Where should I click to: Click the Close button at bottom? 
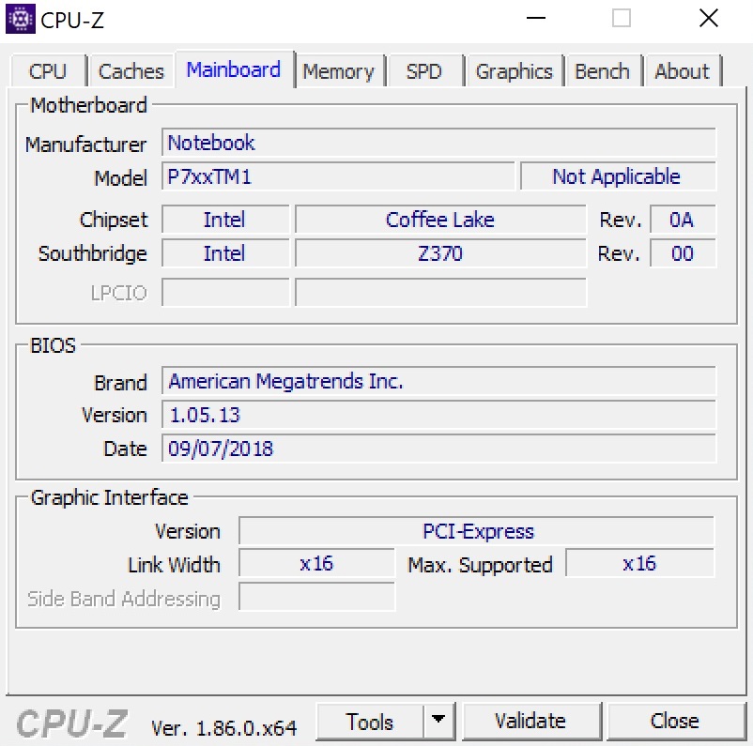pyautogui.click(x=675, y=722)
